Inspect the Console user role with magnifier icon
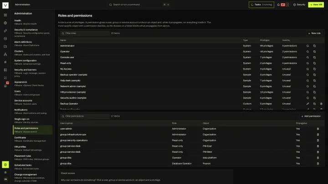This screenshot has height=184, width=328. click(x=307, y=57)
